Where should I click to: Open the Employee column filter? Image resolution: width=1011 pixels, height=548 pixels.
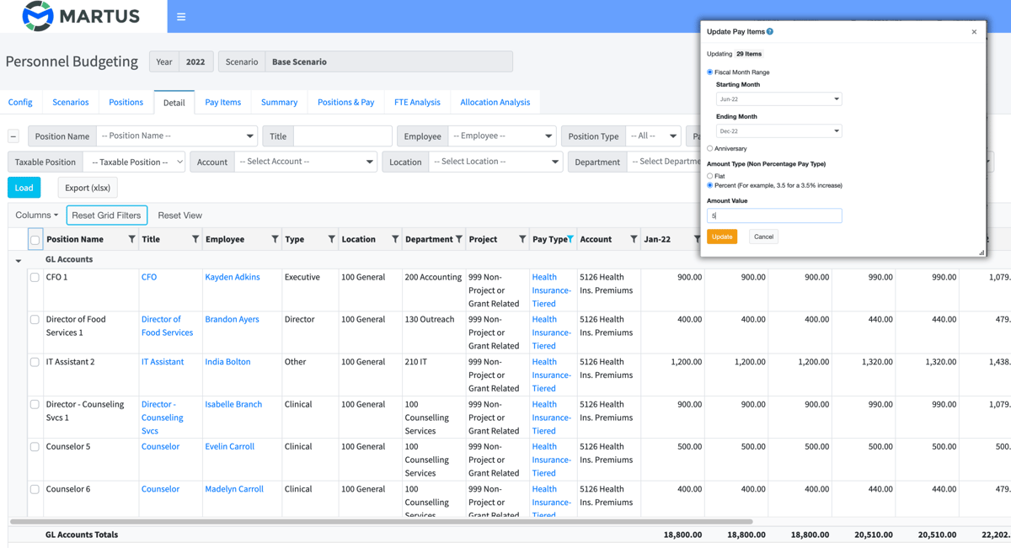pos(275,239)
